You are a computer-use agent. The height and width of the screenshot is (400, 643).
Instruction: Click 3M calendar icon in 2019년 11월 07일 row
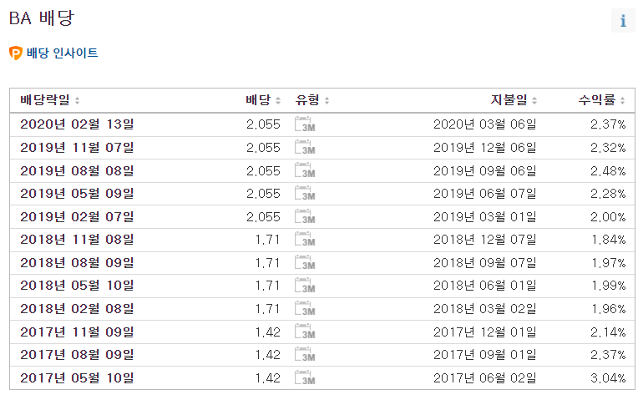click(305, 147)
